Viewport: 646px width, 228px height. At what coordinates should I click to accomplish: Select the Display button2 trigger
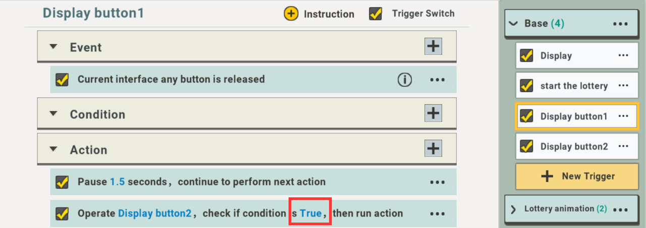[x=574, y=147]
